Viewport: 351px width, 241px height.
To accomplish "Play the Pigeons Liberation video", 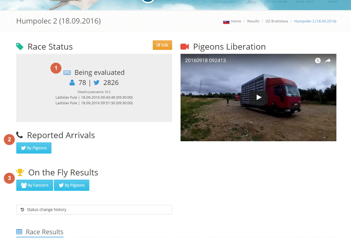I will tap(259, 97).
